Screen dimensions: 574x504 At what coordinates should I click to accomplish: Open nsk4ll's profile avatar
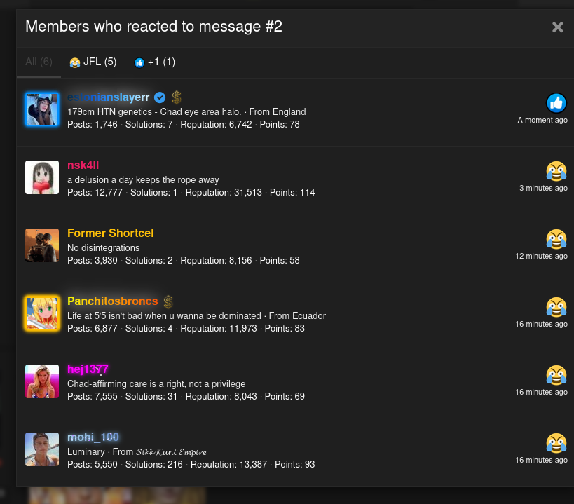click(42, 177)
